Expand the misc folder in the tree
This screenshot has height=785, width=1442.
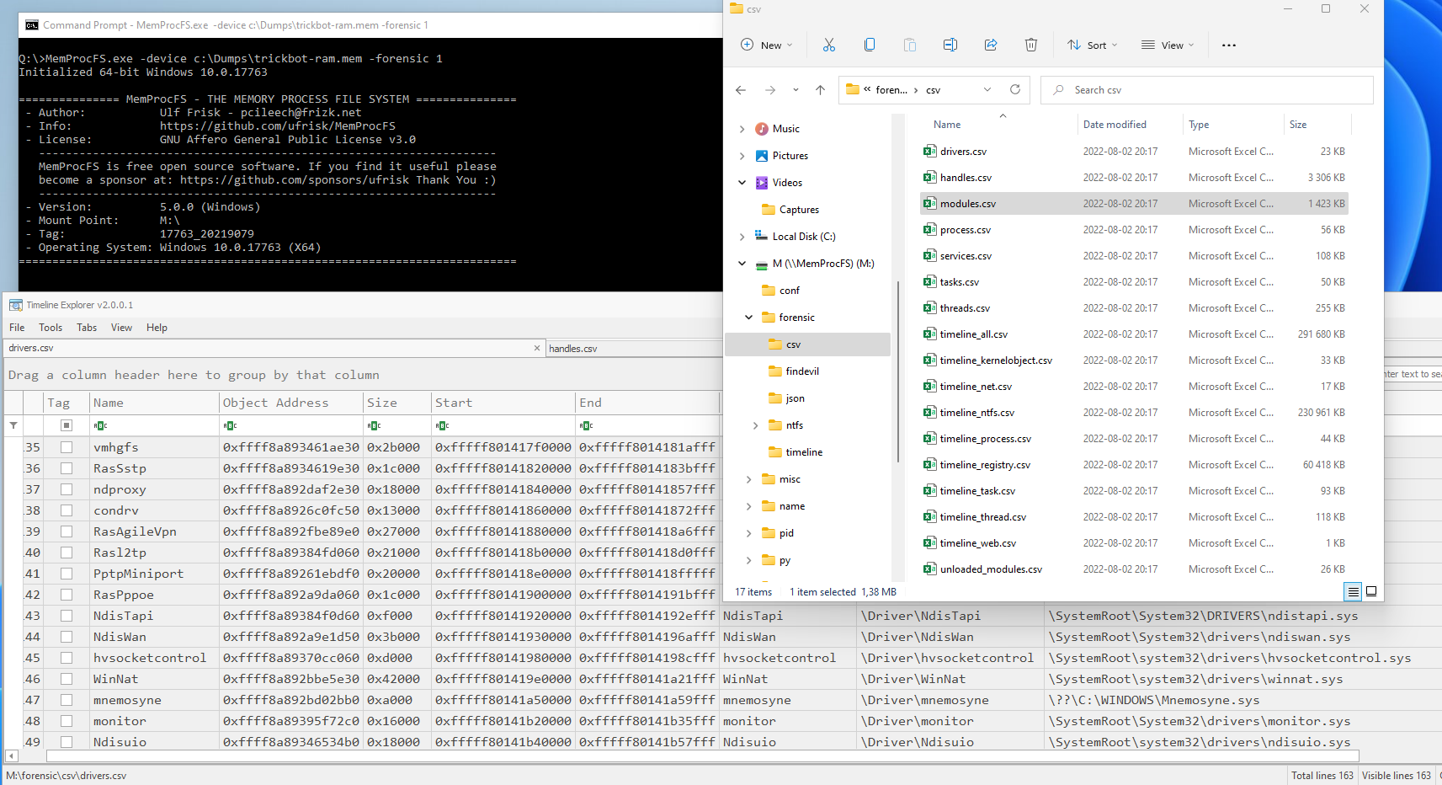pos(749,479)
